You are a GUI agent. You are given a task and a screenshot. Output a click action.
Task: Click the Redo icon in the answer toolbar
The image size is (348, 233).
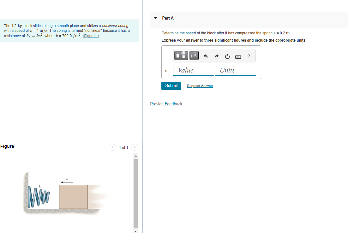click(x=217, y=56)
